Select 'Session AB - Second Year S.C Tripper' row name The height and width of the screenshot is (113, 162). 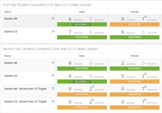pyautogui.click(x=25, y=89)
